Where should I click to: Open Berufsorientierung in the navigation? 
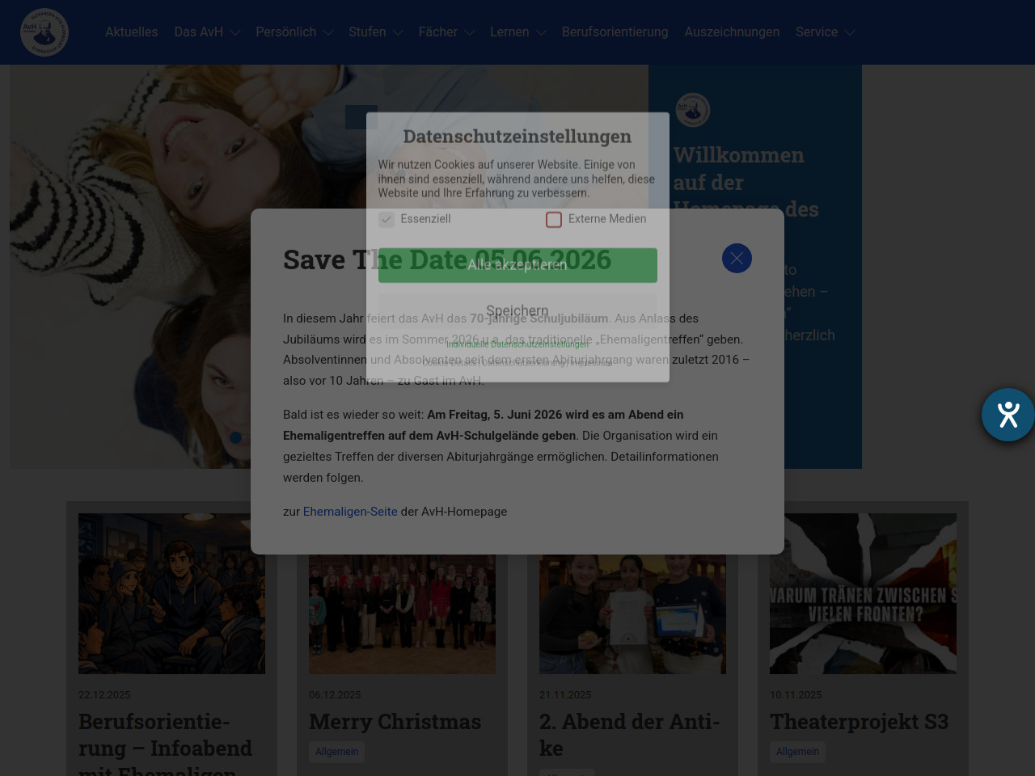coord(615,32)
